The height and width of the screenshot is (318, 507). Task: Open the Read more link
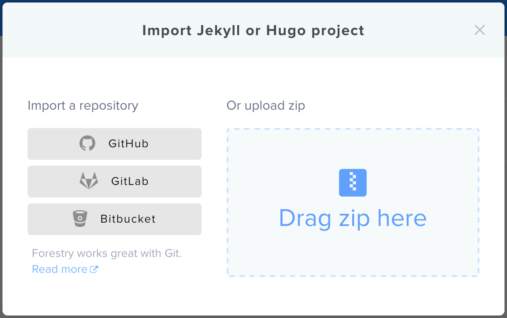pyautogui.click(x=60, y=269)
